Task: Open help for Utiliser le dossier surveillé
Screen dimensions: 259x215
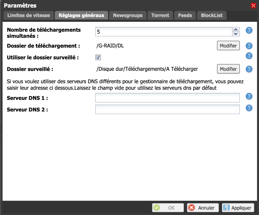Action: point(249,56)
